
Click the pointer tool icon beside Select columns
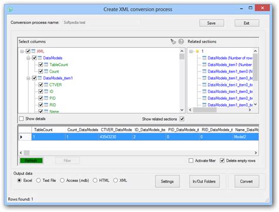(x=173, y=41)
